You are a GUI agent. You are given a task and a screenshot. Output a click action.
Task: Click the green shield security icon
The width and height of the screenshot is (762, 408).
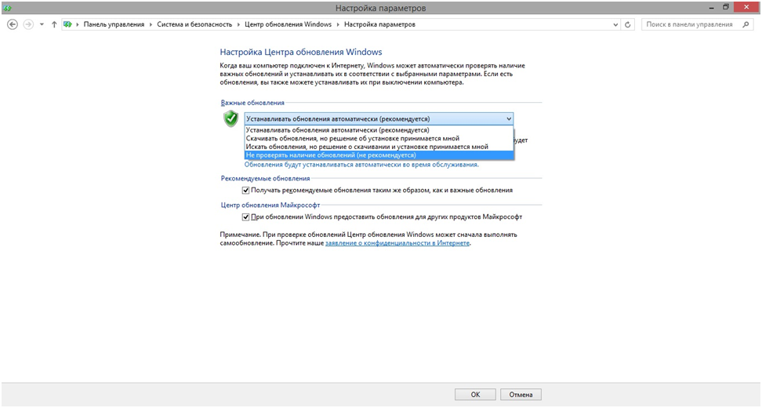(x=230, y=118)
